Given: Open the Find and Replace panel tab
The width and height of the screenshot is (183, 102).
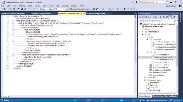Looking at the screenshot, I should pos(171,96).
